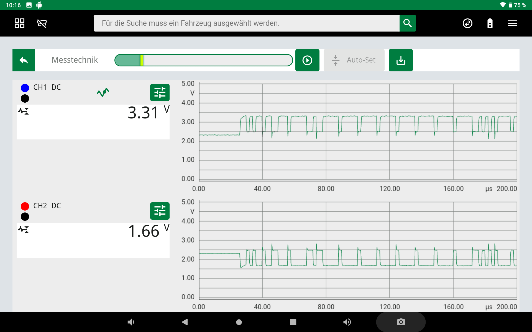The height and width of the screenshot is (332, 532).
Task: Open the dashboard grid icon top left
Action: (x=19, y=23)
